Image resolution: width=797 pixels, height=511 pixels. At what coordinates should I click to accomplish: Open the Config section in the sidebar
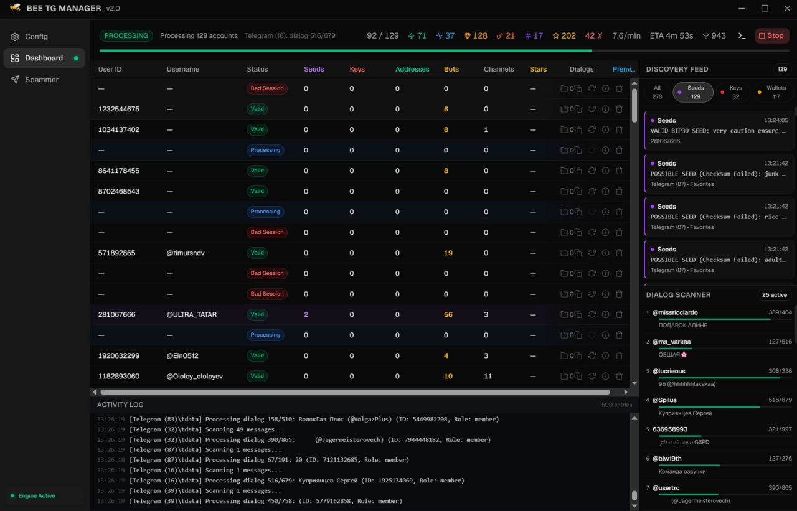pyautogui.click(x=44, y=37)
